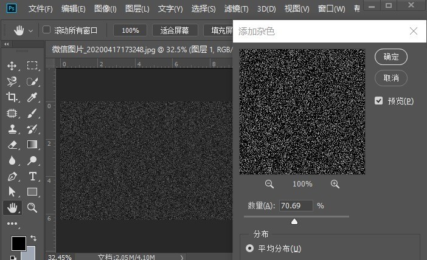Viewport: 427px width, 260px height.
Task: Select the Eraser tool
Action: (12, 145)
